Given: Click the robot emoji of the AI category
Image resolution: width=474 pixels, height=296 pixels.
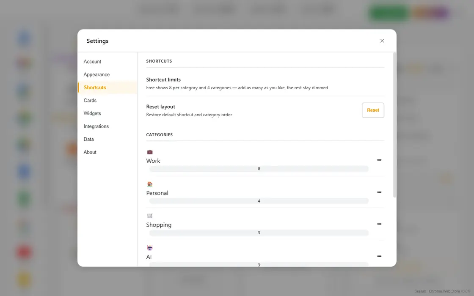Looking at the screenshot, I should pyautogui.click(x=150, y=248).
